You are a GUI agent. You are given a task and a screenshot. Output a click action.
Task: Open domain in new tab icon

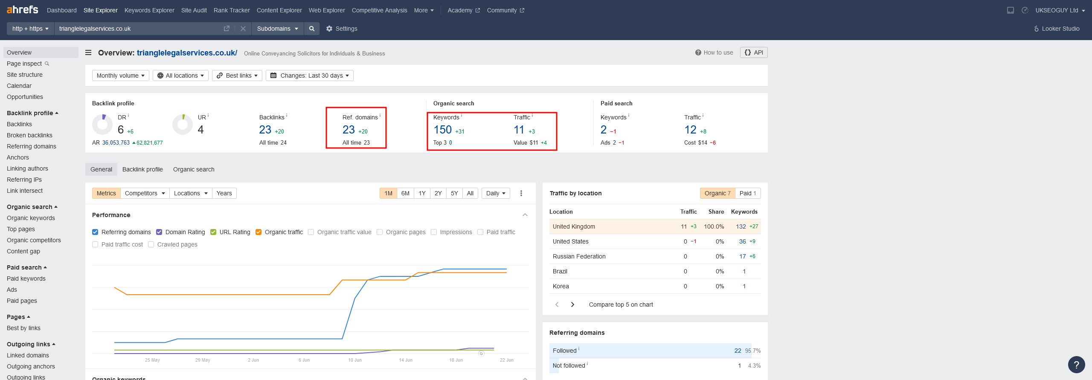(x=227, y=29)
